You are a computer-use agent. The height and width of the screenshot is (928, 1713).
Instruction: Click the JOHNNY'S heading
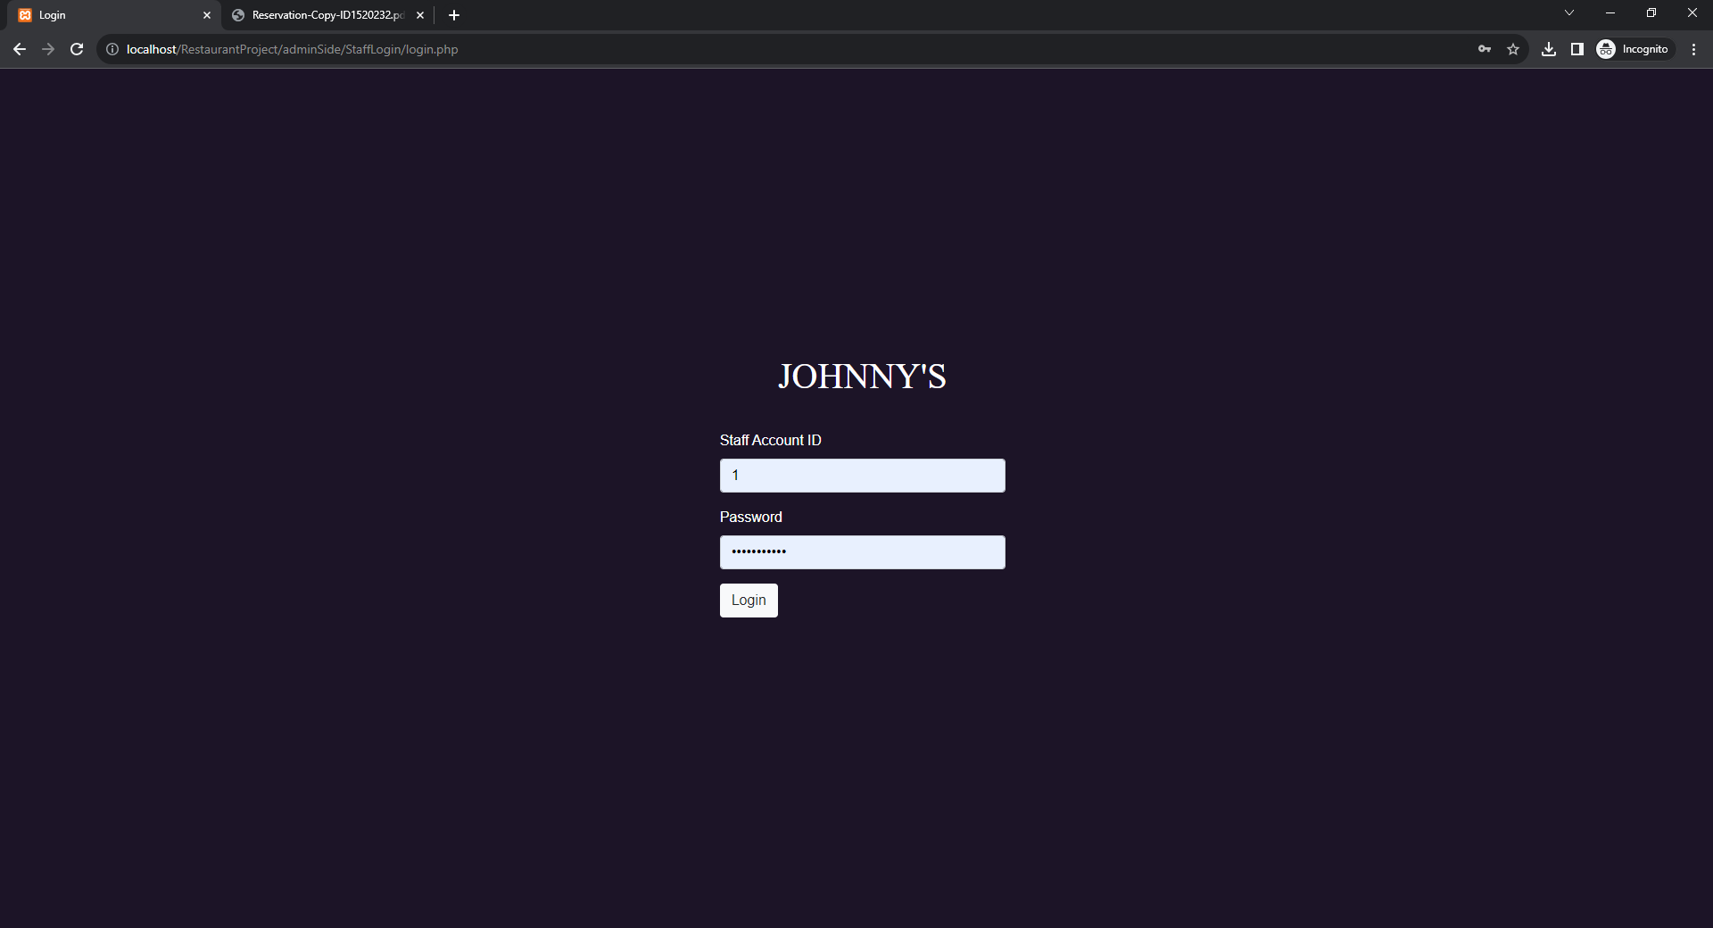862,377
